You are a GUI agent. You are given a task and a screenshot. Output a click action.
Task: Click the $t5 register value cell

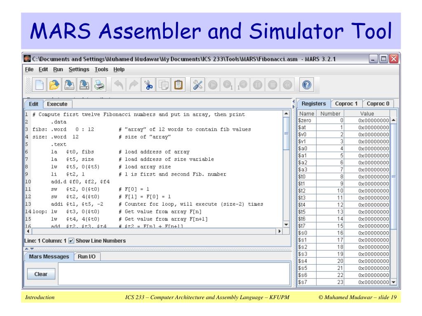(x=367, y=212)
